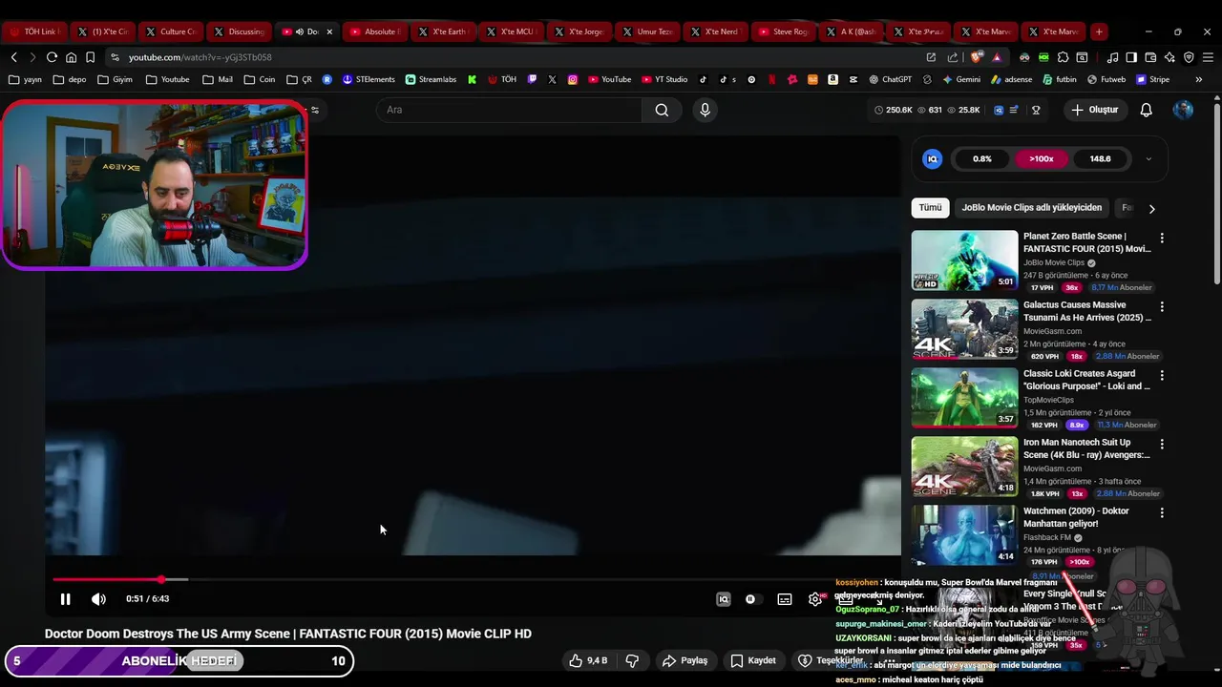This screenshot has width=1222, height=687.
Task: Open the vidIQ icon in player controls
Action: pyautogui.click(x=724, y=599)
